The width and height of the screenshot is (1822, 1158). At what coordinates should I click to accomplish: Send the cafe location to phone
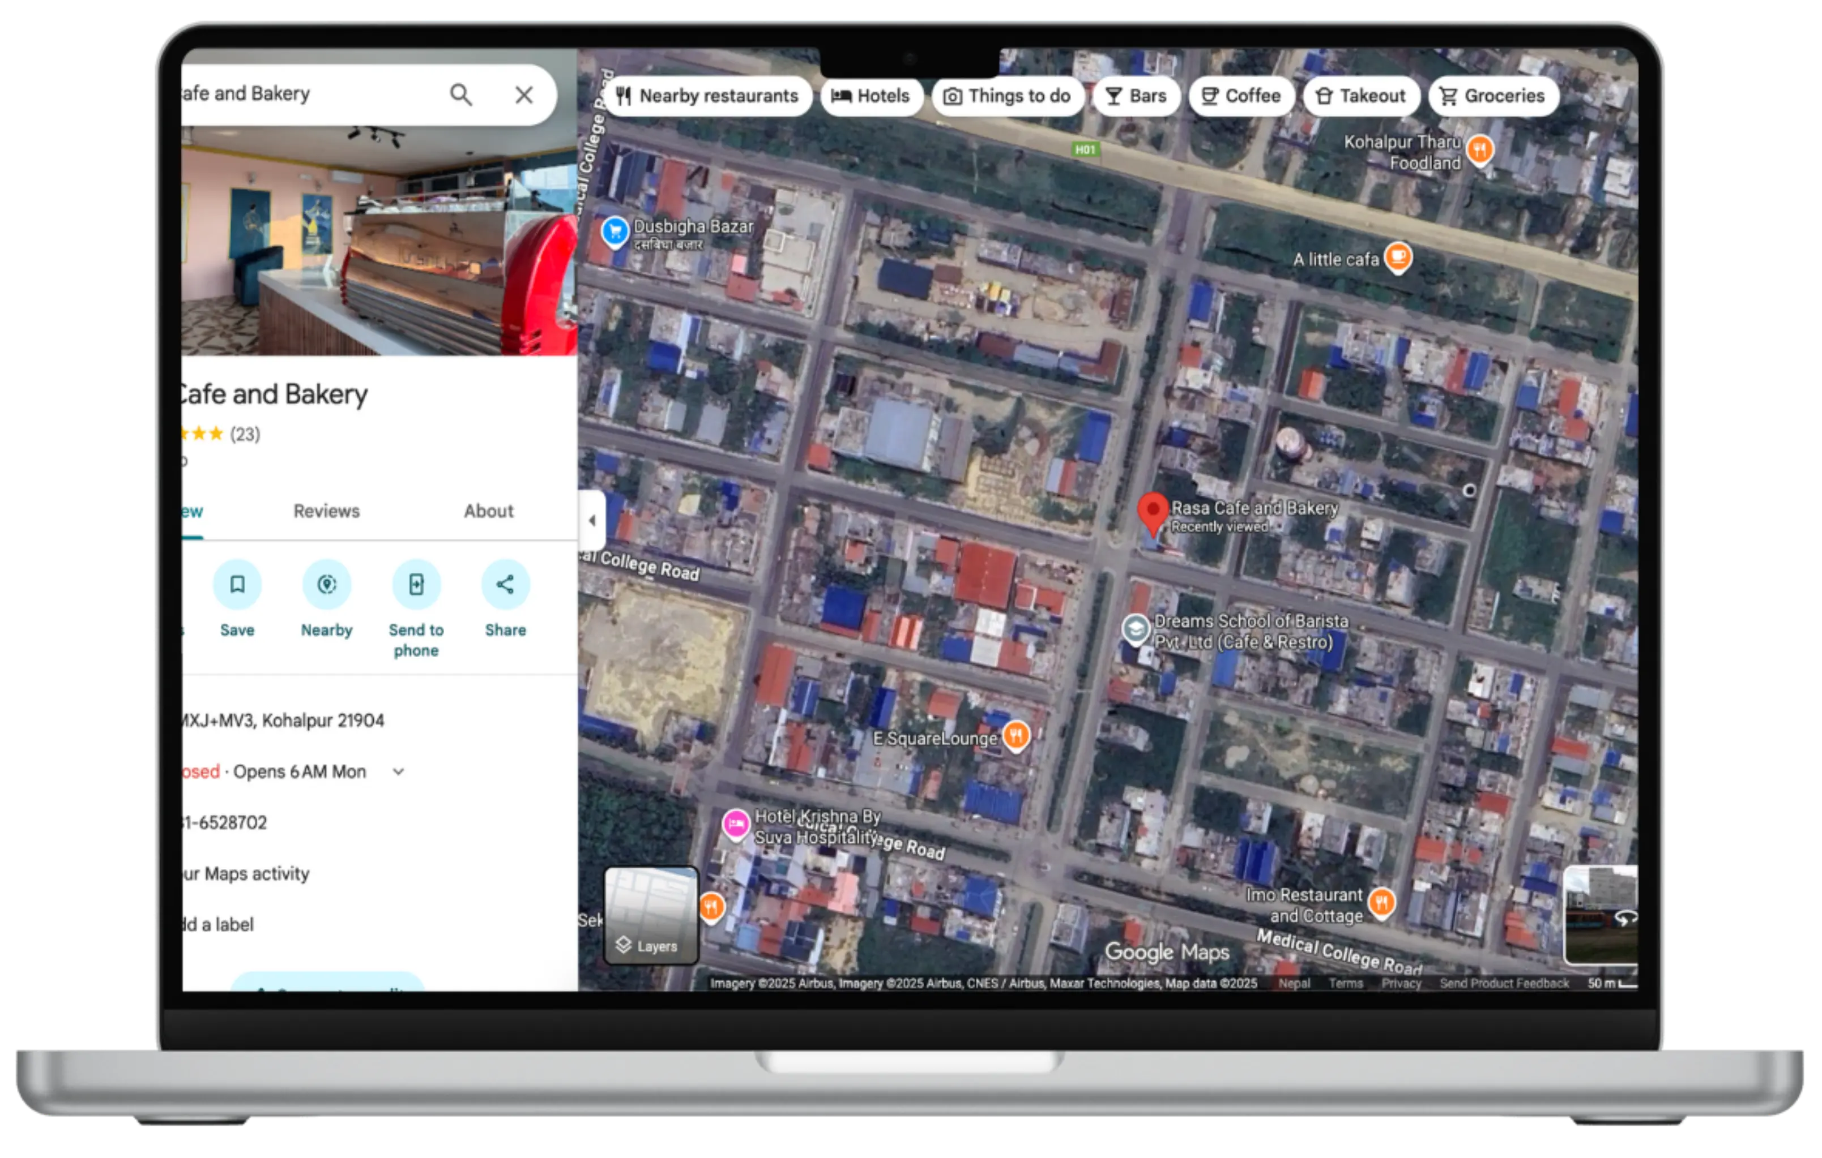tap(415, 584)
